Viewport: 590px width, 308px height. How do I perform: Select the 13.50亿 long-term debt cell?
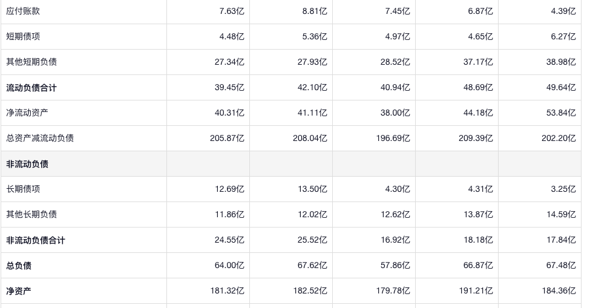pyautogui.click(x=312, y=189)
